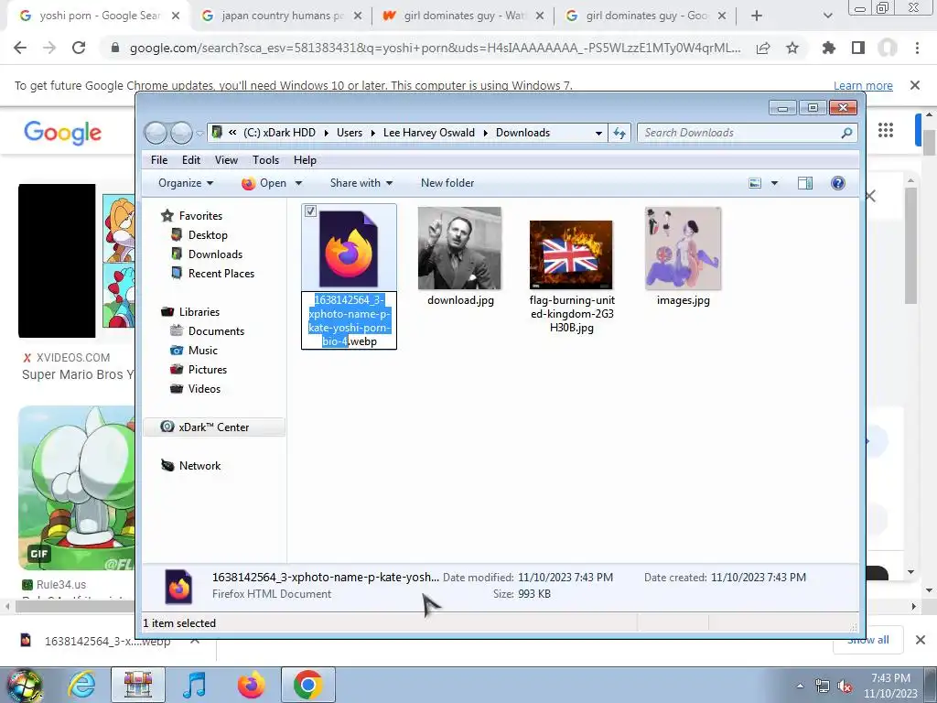Open the muted volume tray icon
Screen dimensions: 937x703
pos(845,687)
